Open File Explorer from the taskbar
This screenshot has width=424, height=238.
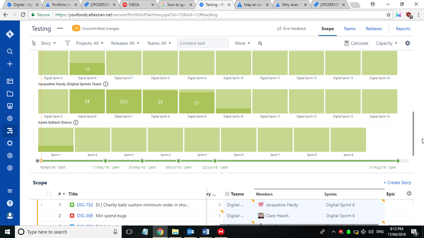[x=175, y=232]
